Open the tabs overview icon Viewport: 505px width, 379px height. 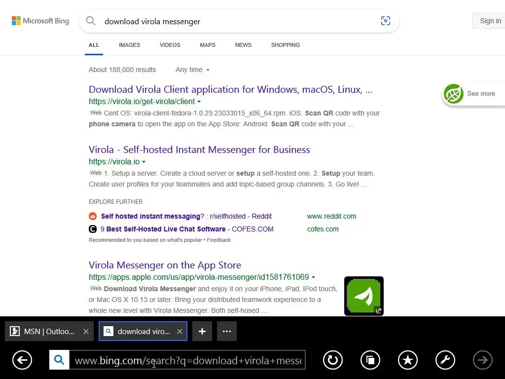point(370,360)
